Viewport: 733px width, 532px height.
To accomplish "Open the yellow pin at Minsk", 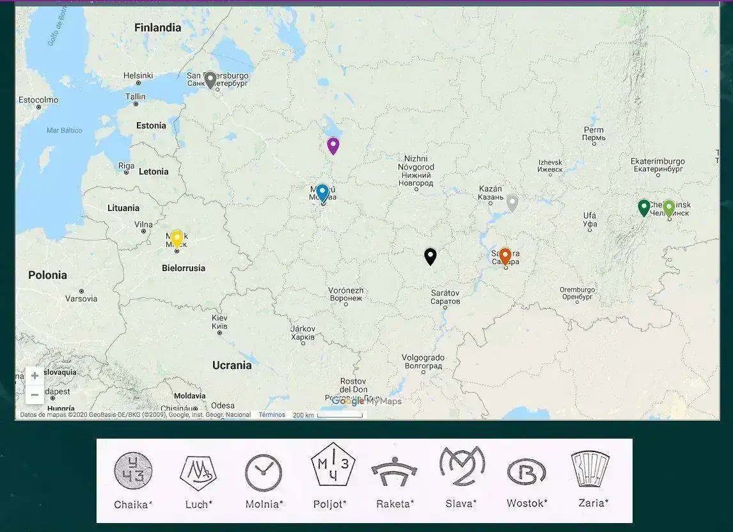I will pos(177,238).
